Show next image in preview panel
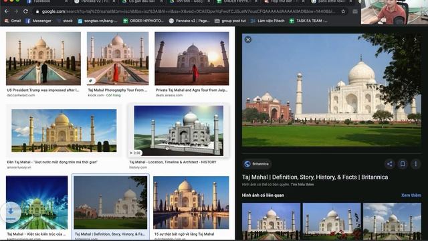 [415, 40]
